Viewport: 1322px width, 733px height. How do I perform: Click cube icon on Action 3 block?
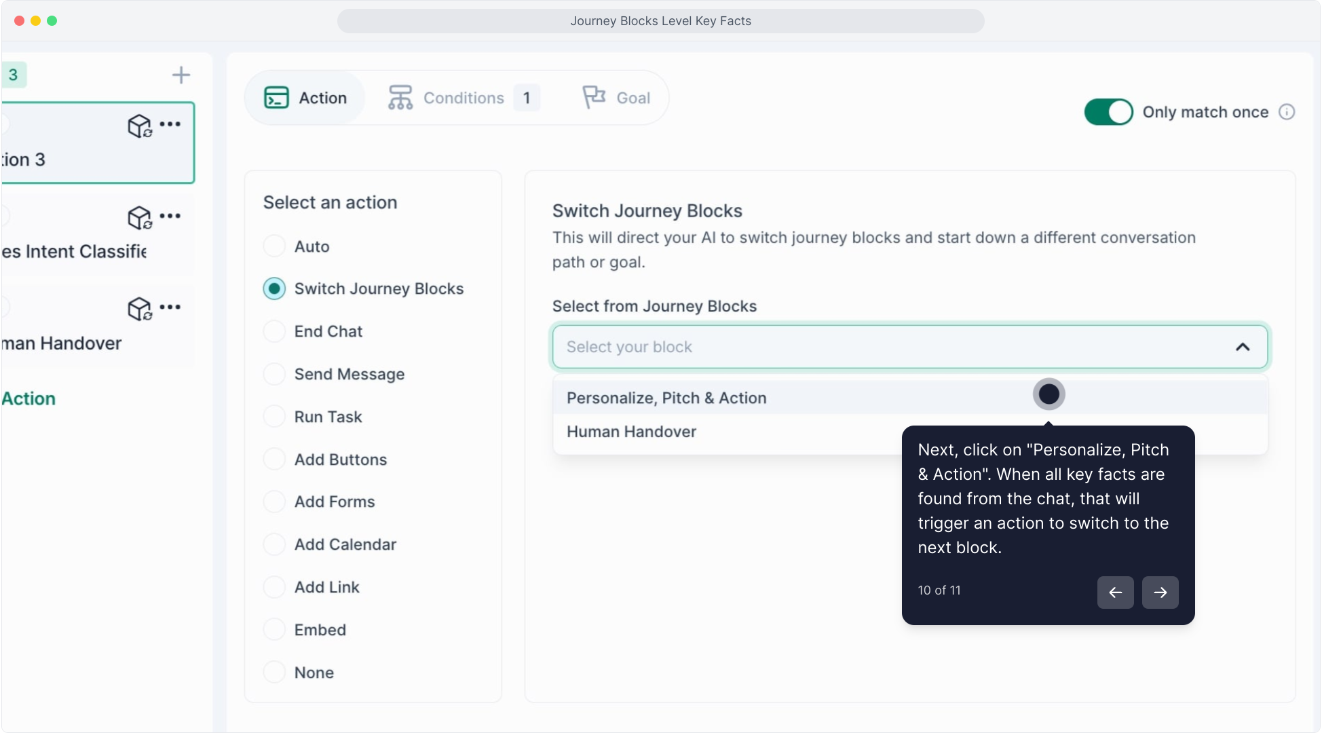[x=140, y=126]
